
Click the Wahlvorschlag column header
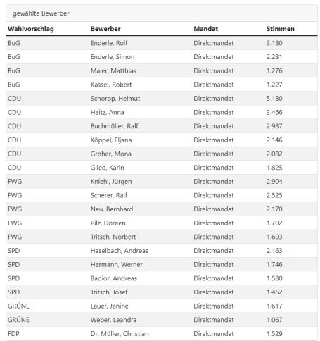pyautogui.click(x=31, y=29)
